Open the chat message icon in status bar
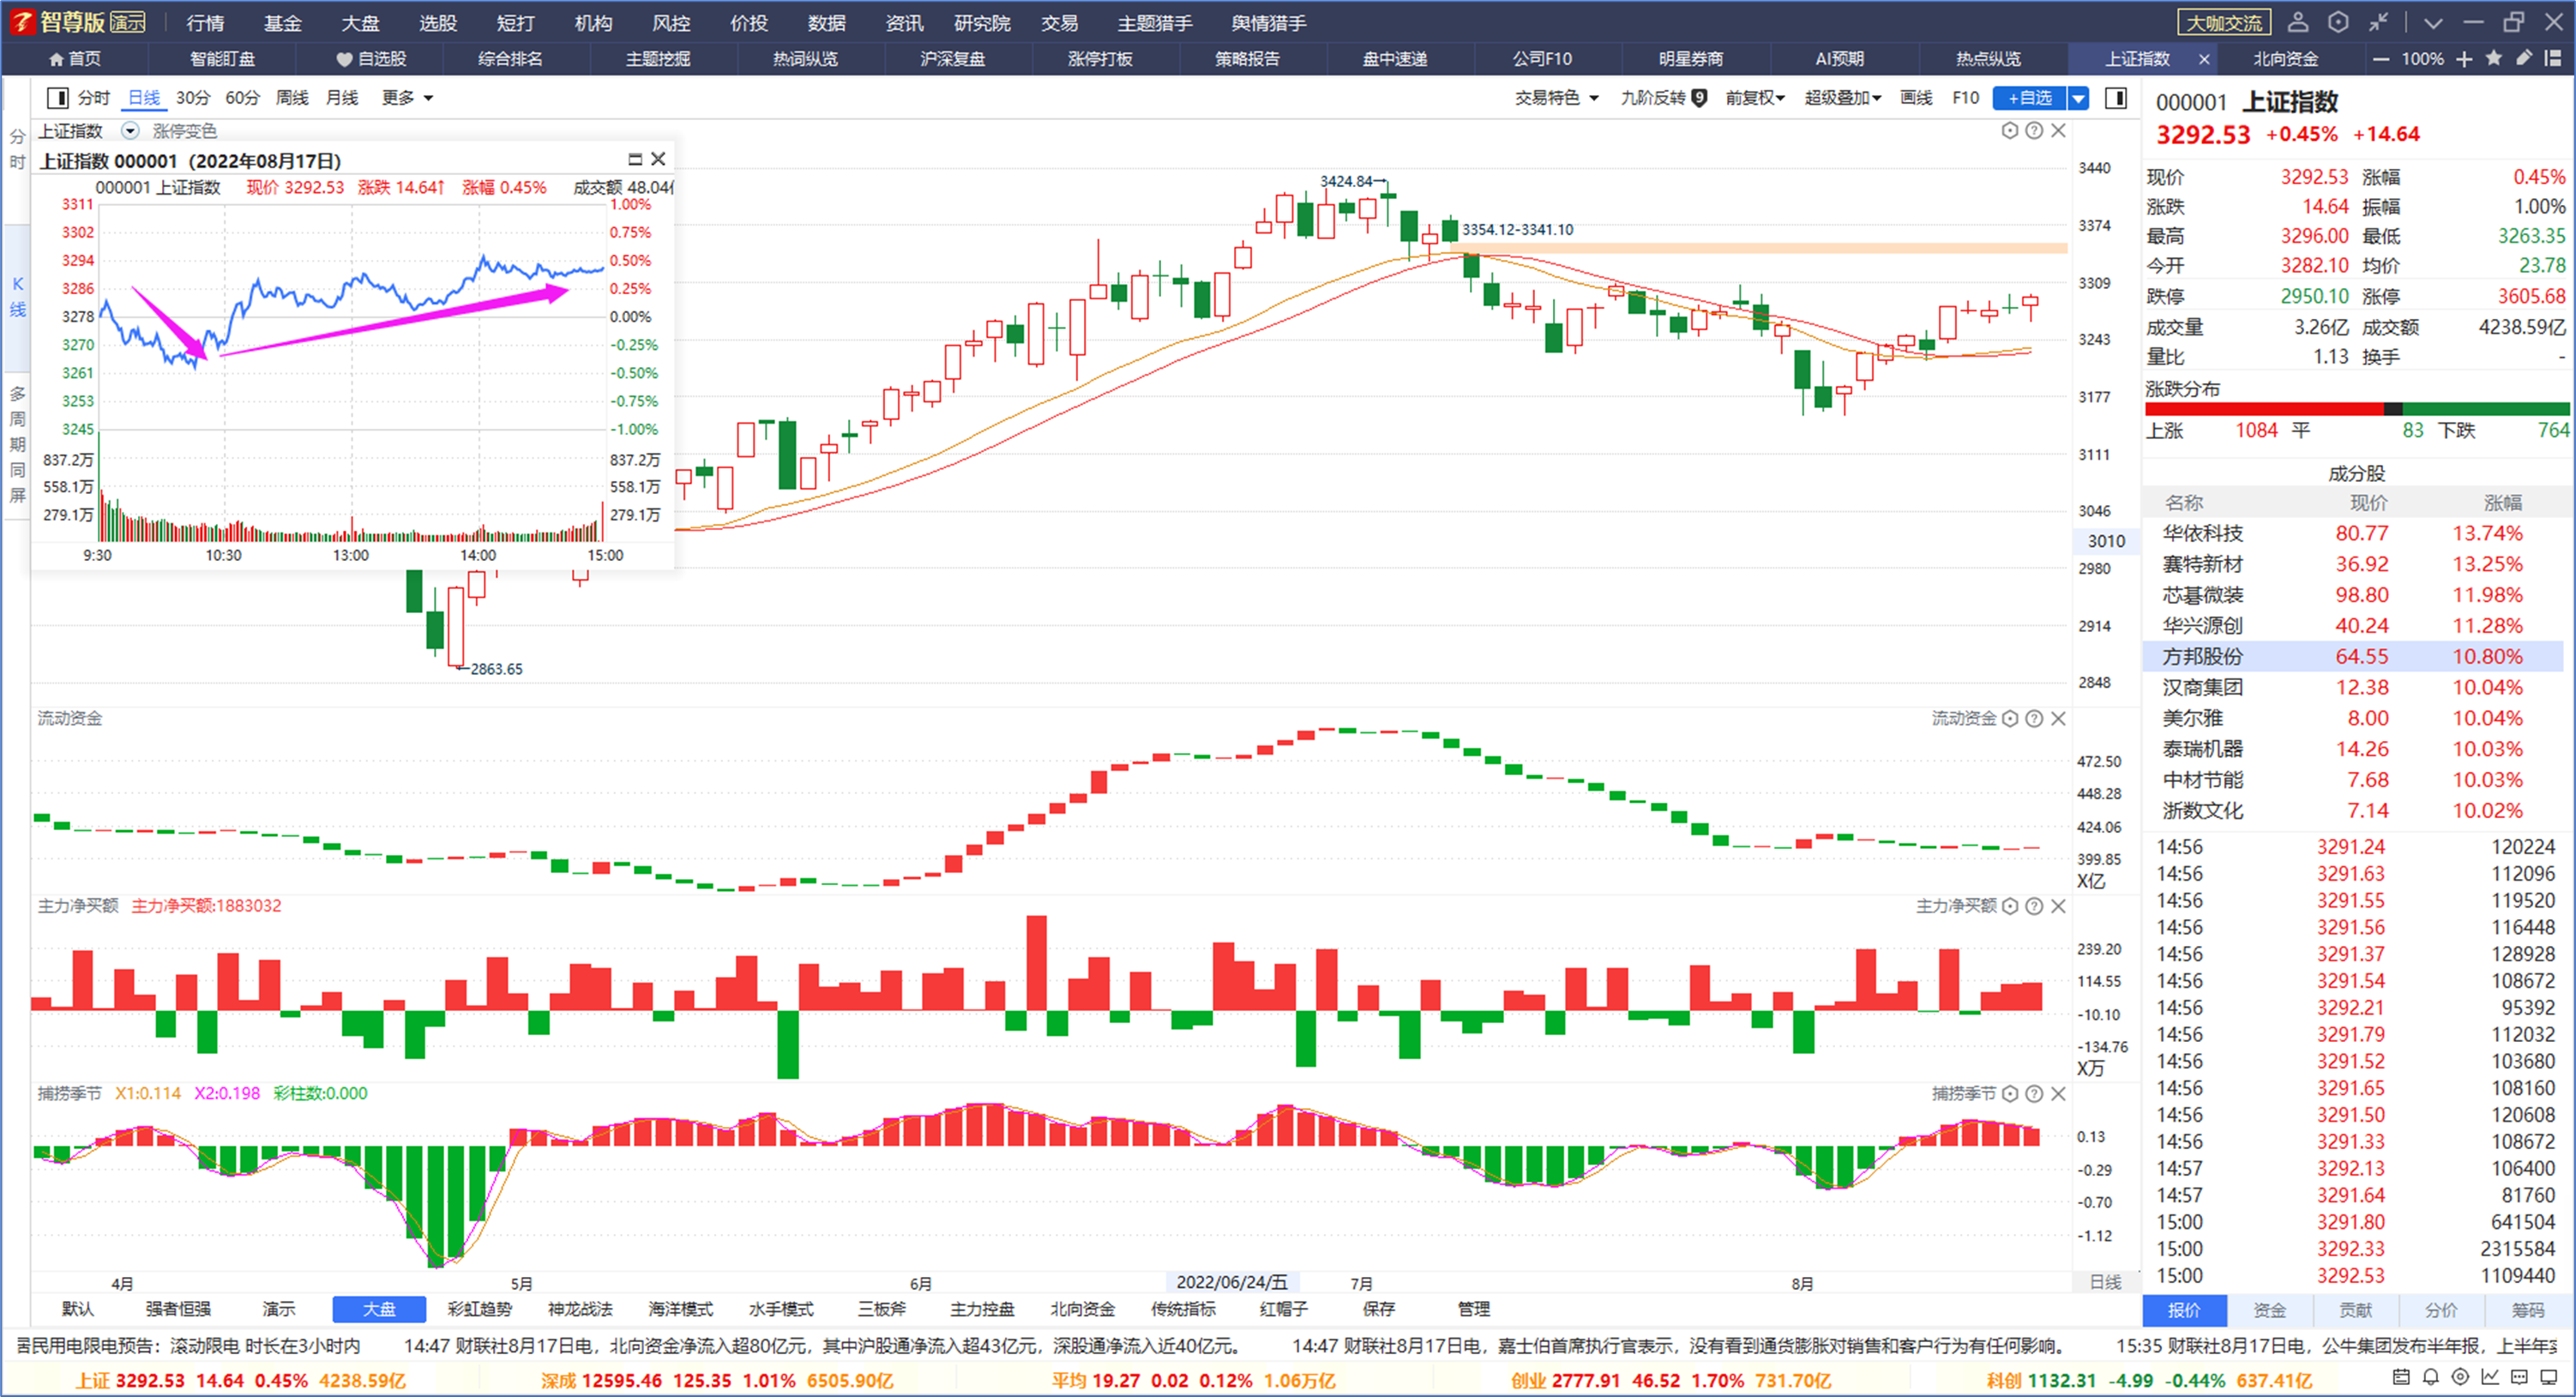2576x1397 pixels. pos(2519,1378)
